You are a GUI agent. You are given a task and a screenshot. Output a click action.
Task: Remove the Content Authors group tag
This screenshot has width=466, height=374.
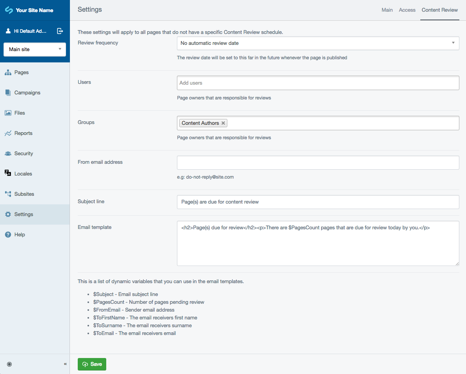[x=223, y=123]
